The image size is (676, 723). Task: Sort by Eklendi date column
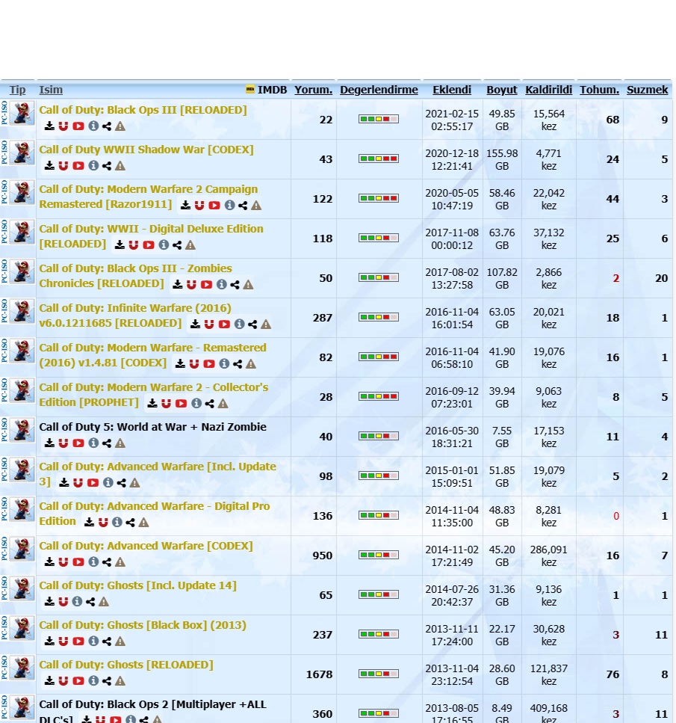coord(452,90)
